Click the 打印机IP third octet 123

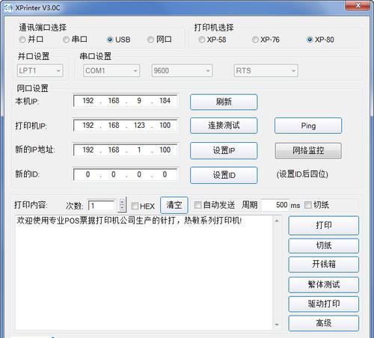point(139,125)
